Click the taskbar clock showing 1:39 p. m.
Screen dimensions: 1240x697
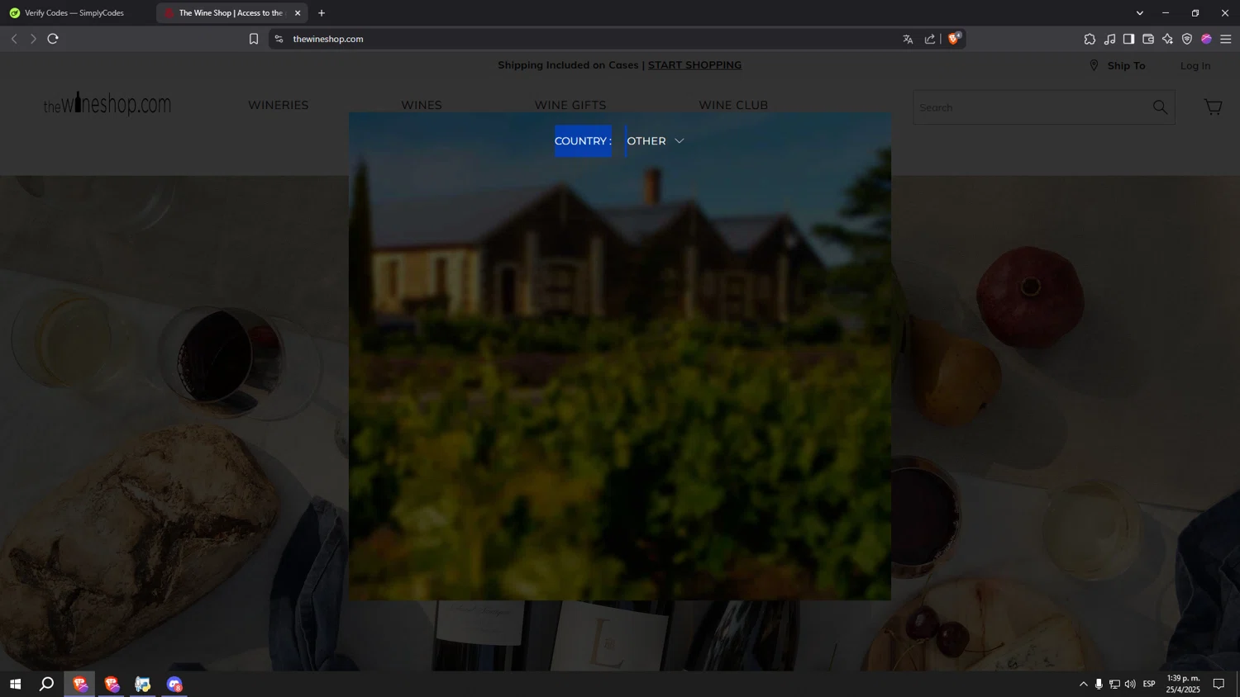[1183, 684]
